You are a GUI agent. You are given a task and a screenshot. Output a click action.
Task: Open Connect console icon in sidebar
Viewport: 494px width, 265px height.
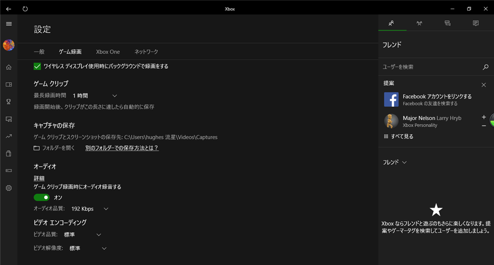tap(9, 170)
